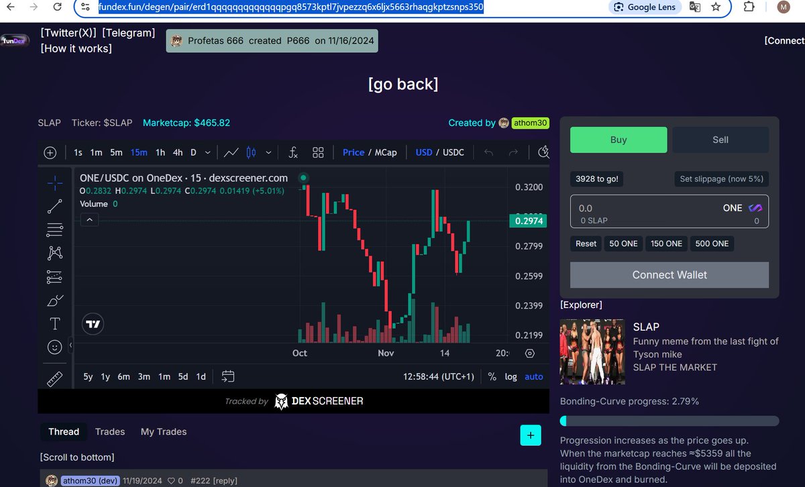Expand the chart interval dropdown arrow
Image resolution: width=805 pixels, height=487 pixels.
click(x=208, y=152)
